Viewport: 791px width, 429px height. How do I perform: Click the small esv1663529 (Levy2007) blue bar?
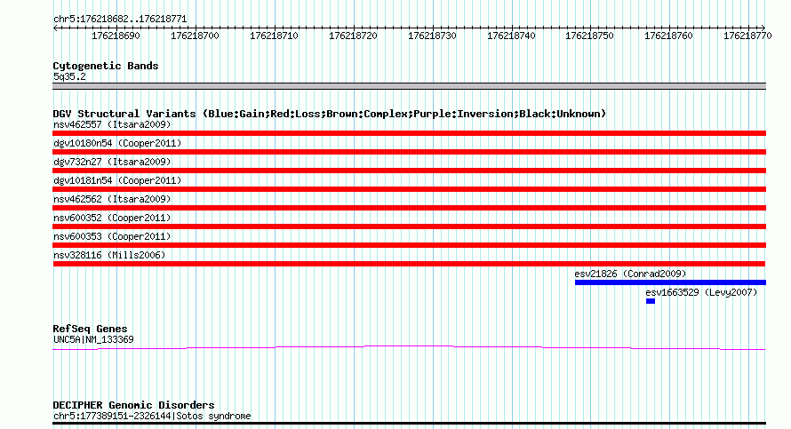point(651,301)
